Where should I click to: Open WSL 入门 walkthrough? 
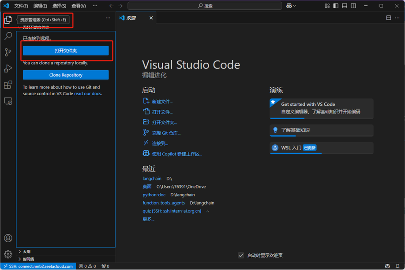322,148
